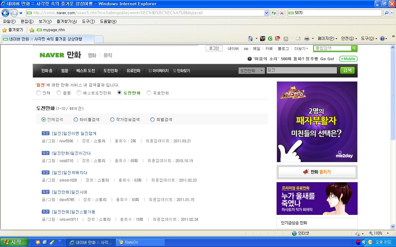Click the refresh page icon

pyautogui.click(x=273, y=13)
